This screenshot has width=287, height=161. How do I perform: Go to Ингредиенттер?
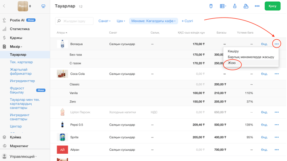(x=22, y=81)
